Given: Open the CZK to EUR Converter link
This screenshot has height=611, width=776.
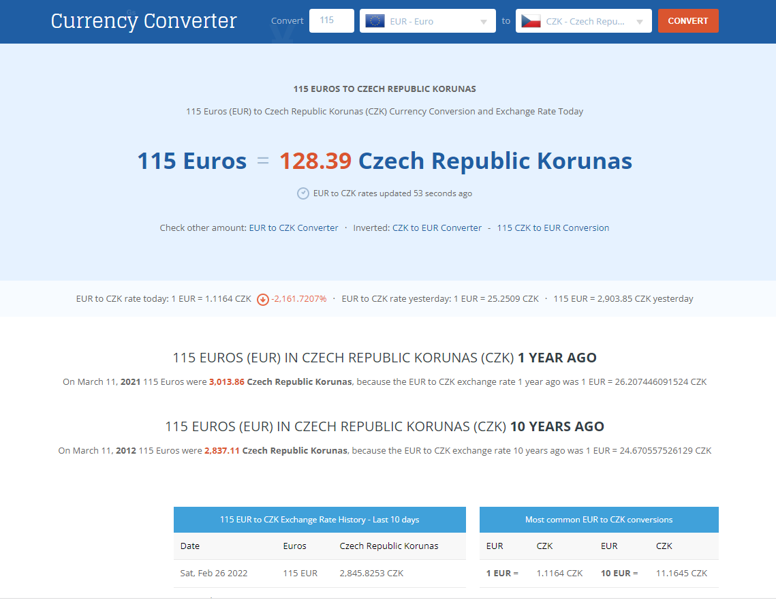Looking at the screenshot, I should tap(437, 228).
